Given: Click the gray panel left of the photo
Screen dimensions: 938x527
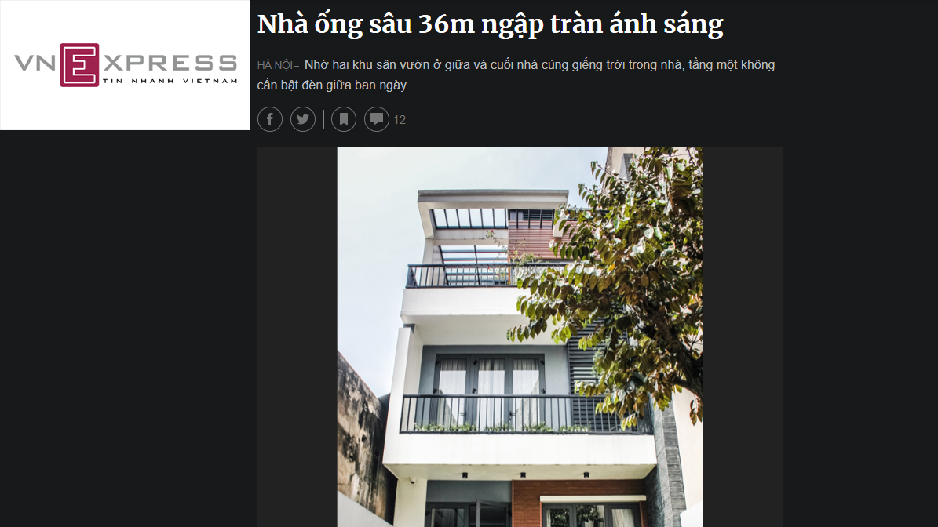Looking at the screenshot, I should coord(297,337).
